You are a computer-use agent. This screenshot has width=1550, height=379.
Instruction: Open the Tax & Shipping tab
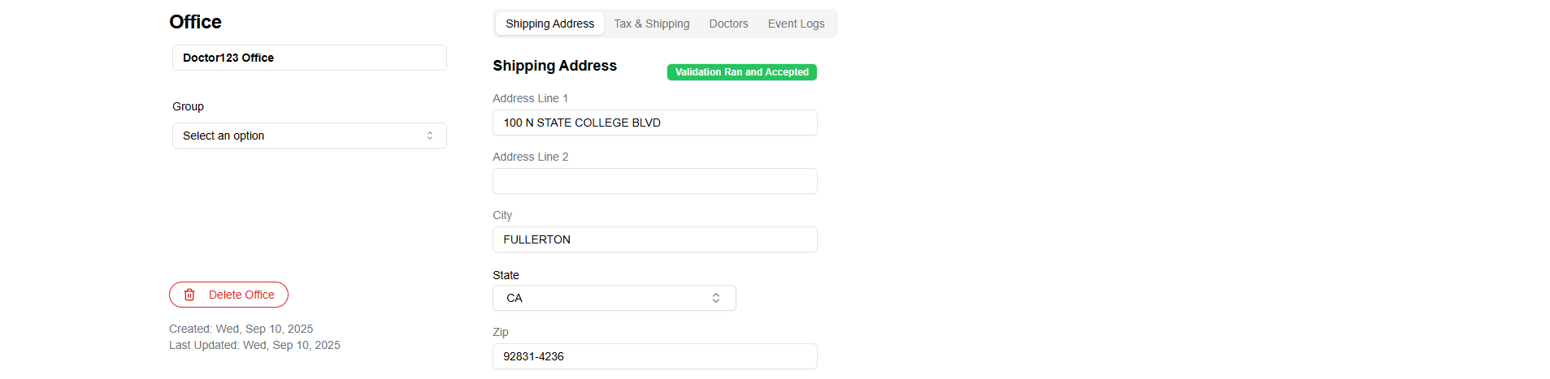651,24
